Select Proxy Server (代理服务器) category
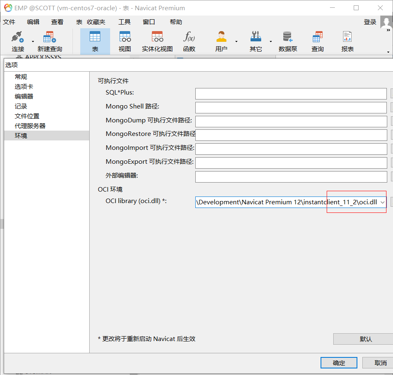The image size is (393, 375). [x=47, y=126]
